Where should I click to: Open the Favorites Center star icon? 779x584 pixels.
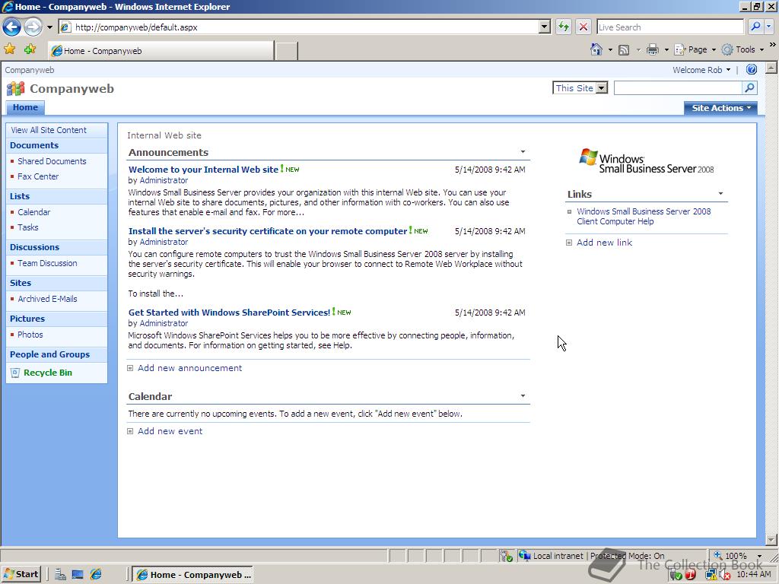(9, 49)
